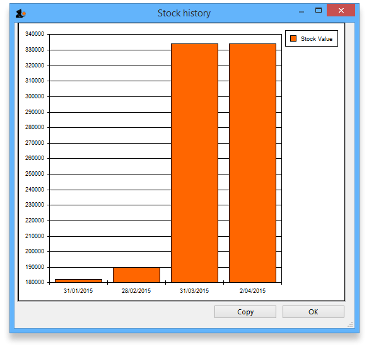Minimize the Stock history window
369x349 pixels.
click(x=302, y=11)
